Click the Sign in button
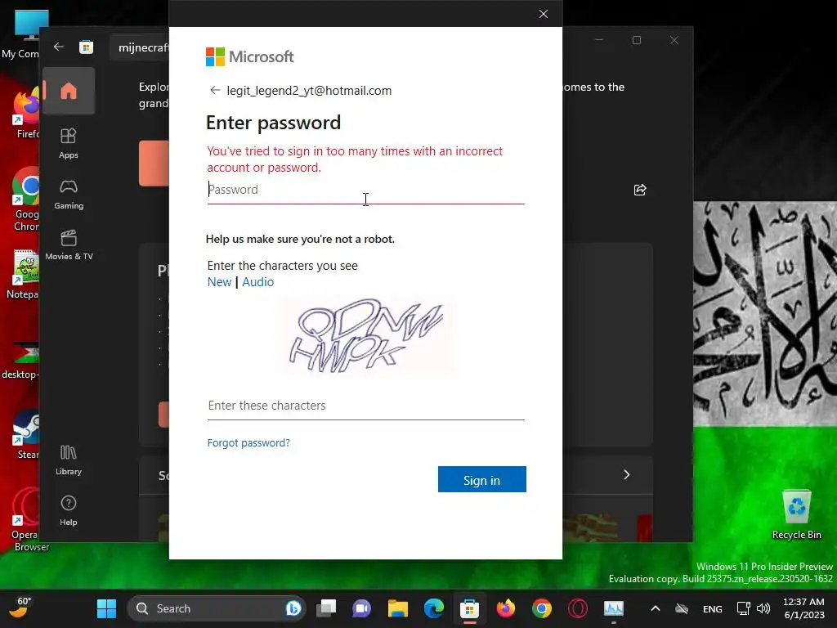837x628 pixels. click(482, 479)
